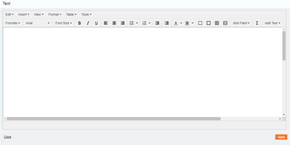Open the Formats dropdown
The height and width of the screenshot is (145, 290).
point(13,23)
